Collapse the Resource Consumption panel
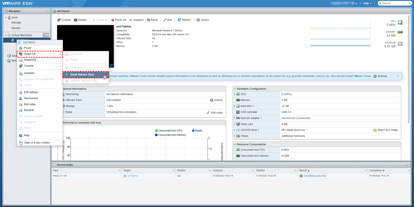 [x=235, y=144]
